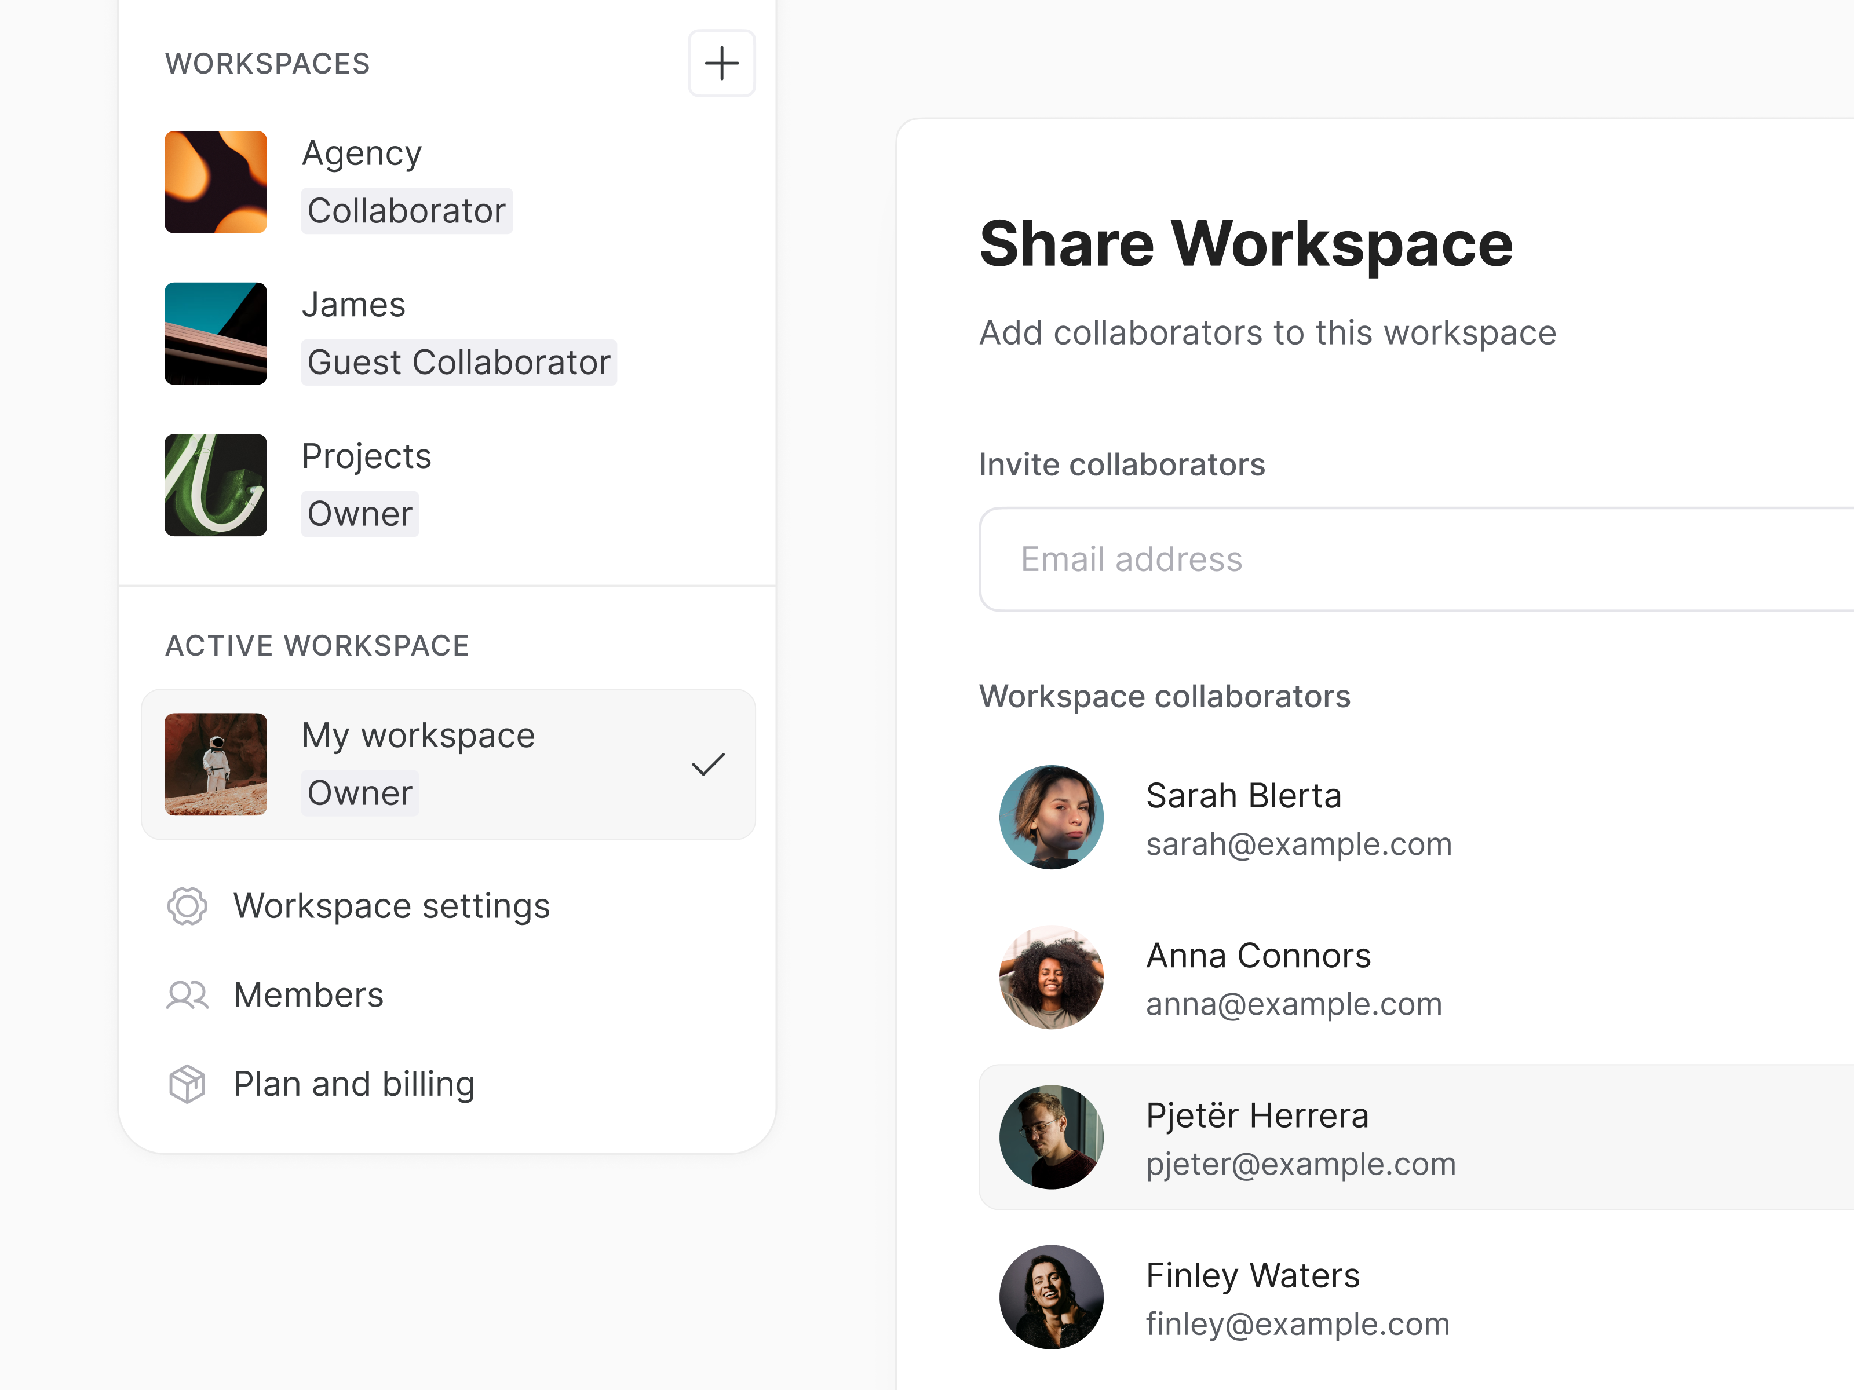Select the James workspace
The image size is (1854, 1390).
353,304
